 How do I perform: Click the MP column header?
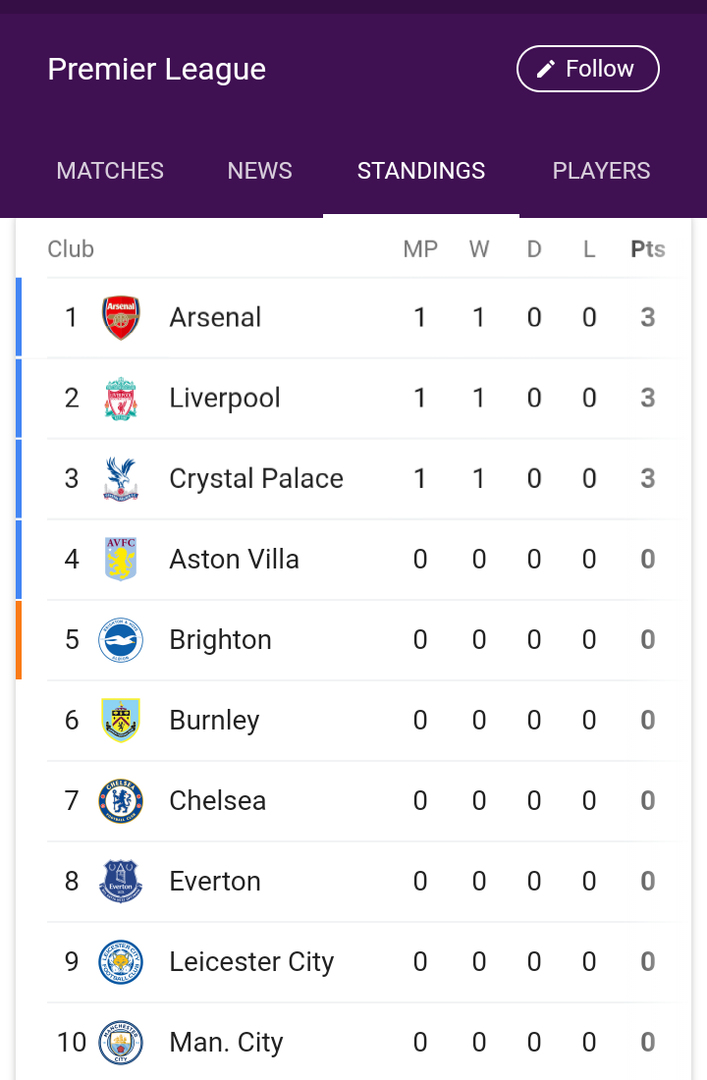pos(420,249)
